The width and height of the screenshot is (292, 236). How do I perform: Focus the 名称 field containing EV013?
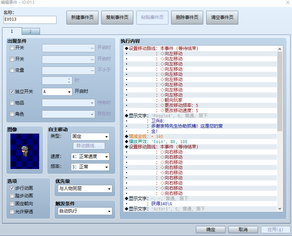30,20
